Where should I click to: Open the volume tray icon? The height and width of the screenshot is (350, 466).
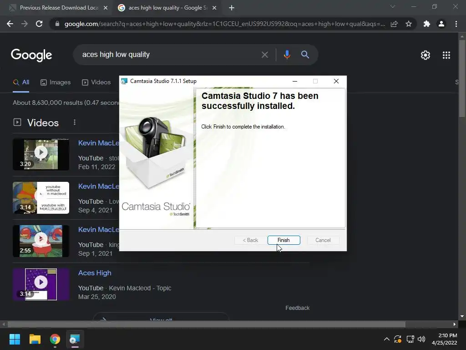pyautogui.click(x=421, y=339)
